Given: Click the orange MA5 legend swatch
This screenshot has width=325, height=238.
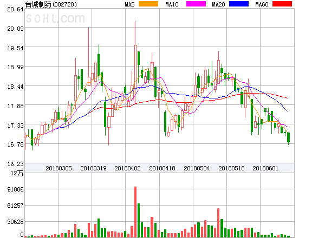Looking at the screenshot, I should 148,4.
